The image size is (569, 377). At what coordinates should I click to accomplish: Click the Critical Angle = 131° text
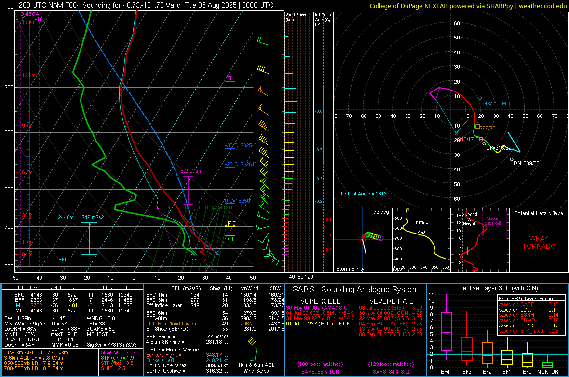[364, 194]
